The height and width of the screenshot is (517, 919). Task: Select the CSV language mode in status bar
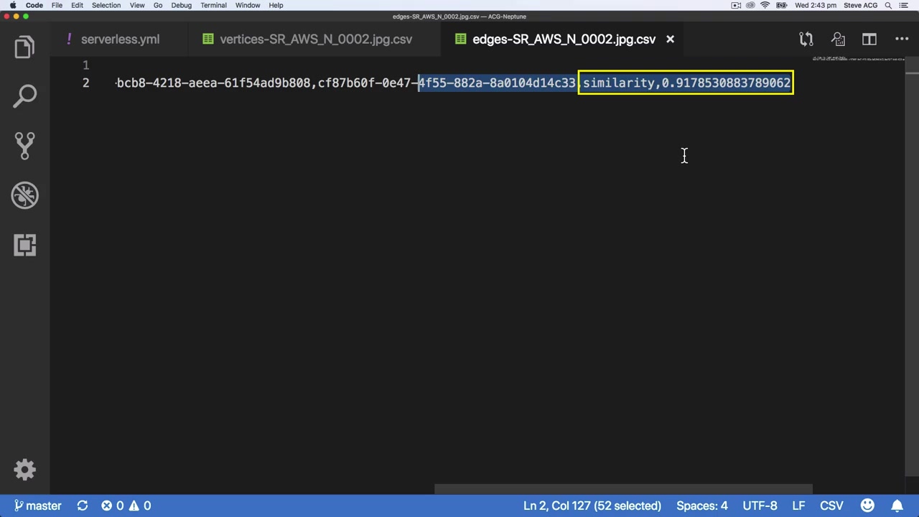[x=831, y=506]
